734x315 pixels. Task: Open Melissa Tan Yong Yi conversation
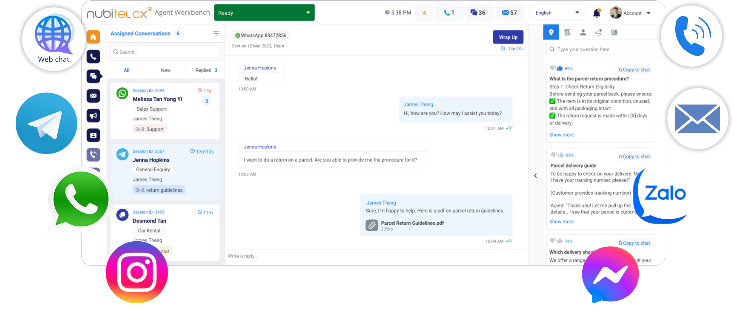point(165,111)
